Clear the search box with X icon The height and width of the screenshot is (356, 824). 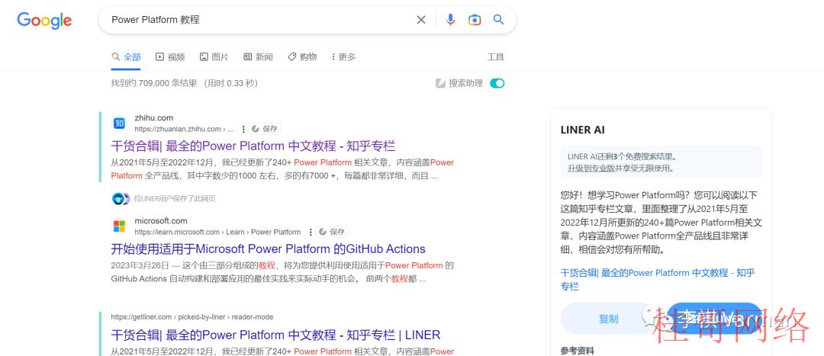[421, 20]
